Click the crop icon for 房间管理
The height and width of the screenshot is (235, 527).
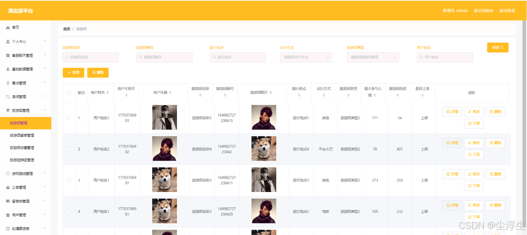pyautogui.click(x=8, y=97)
